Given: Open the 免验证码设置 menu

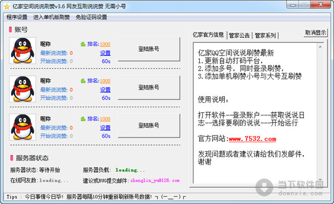Looking at the screenshot, I should pos(91,17).
